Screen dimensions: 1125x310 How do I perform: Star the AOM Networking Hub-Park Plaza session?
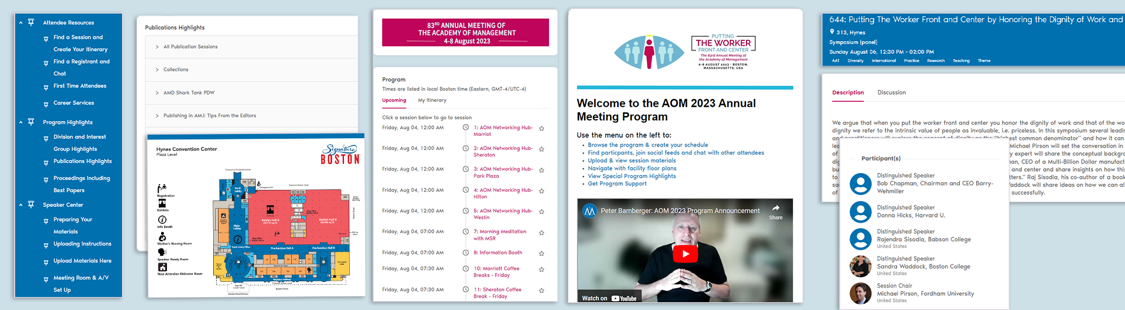(541, 170)
